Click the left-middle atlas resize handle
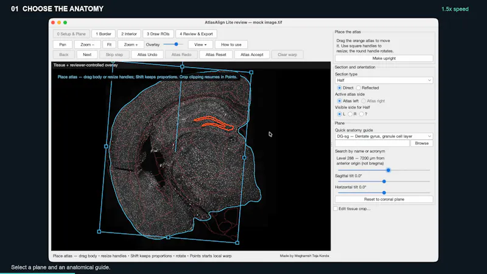 click(106, 146)
